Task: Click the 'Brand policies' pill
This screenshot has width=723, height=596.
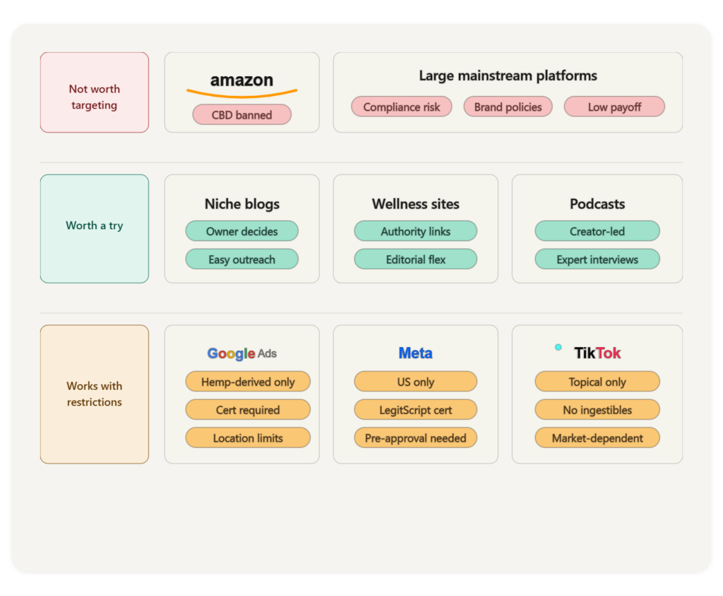Action: (x=508, y=107)
